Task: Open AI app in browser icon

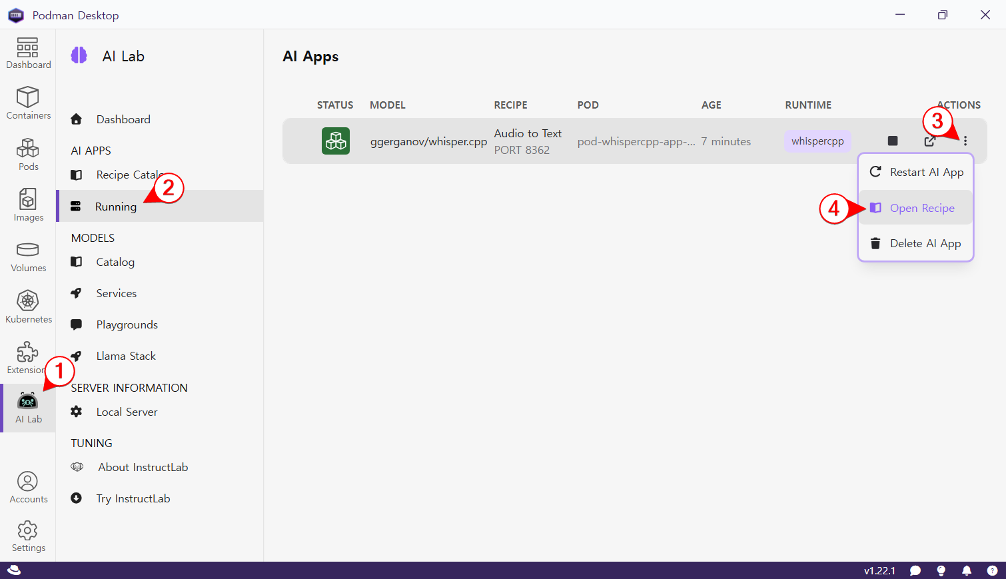Action: [929, 141]
